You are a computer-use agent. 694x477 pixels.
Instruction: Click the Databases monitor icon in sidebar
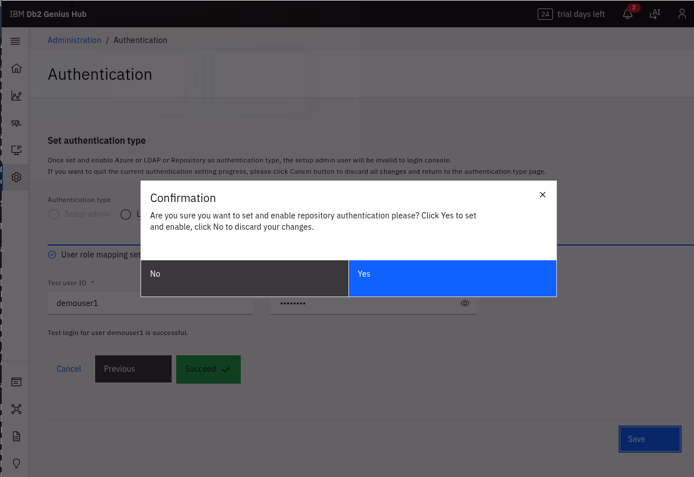click(x=16, y=150)
